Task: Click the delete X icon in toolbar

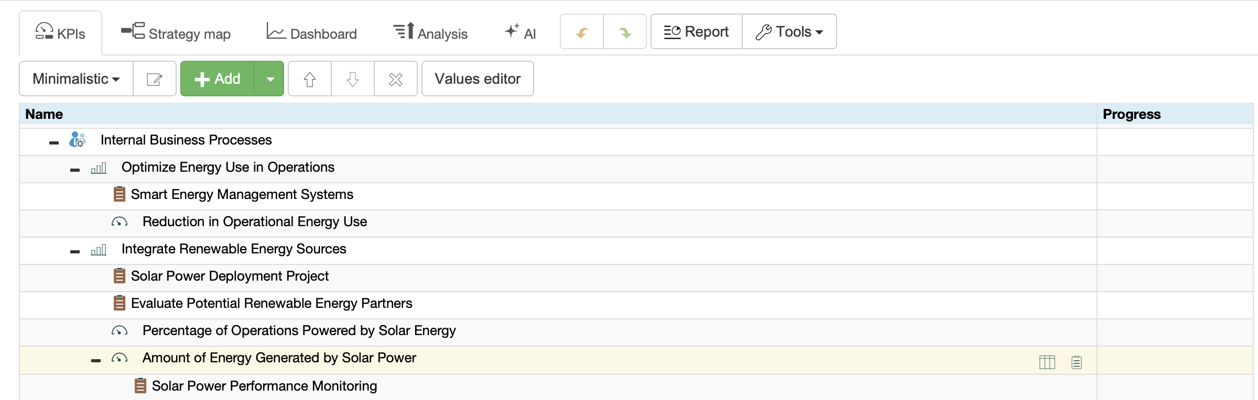Action: pos(396,79)
